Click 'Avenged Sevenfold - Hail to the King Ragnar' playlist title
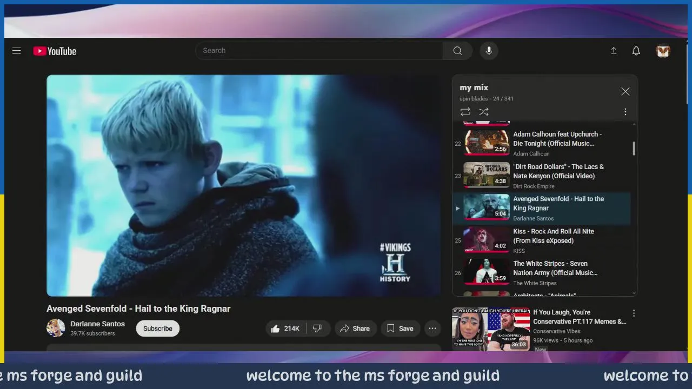This screenshot has width=692, height=389. tap(558, 204)
